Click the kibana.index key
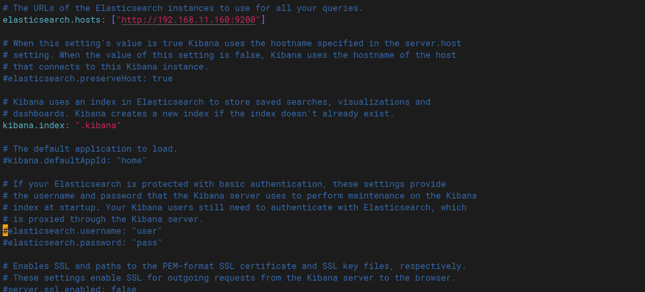Viewport: 645px width, 292px height. [x=34, y=125]
